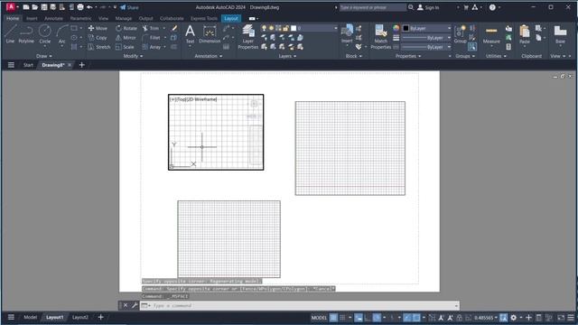Click the Erase tool icon in Modify panel
Screen dimensions: 578x325
tap(174, 28)
